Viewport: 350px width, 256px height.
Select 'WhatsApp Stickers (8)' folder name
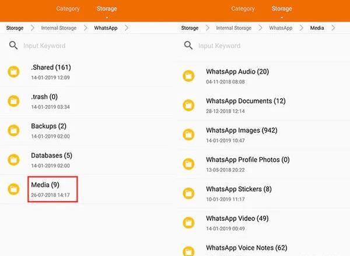(239, 189)
